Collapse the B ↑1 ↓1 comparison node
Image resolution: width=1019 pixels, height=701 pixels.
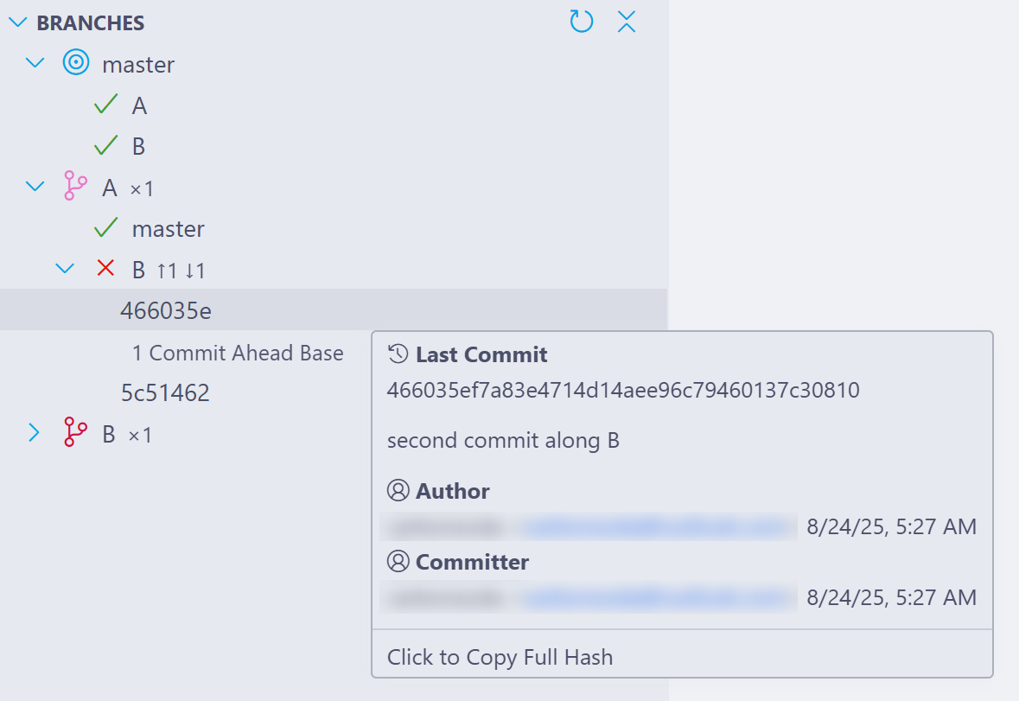(x=65, y=270)
